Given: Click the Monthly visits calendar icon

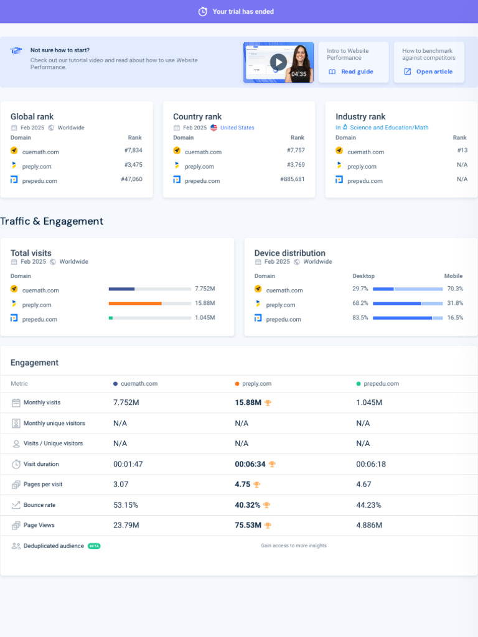Looking at the screenshot, I should click(x=16, y=402).
